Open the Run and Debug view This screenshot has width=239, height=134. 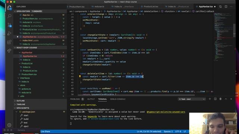pyautogui.click(x=9, y=33)
